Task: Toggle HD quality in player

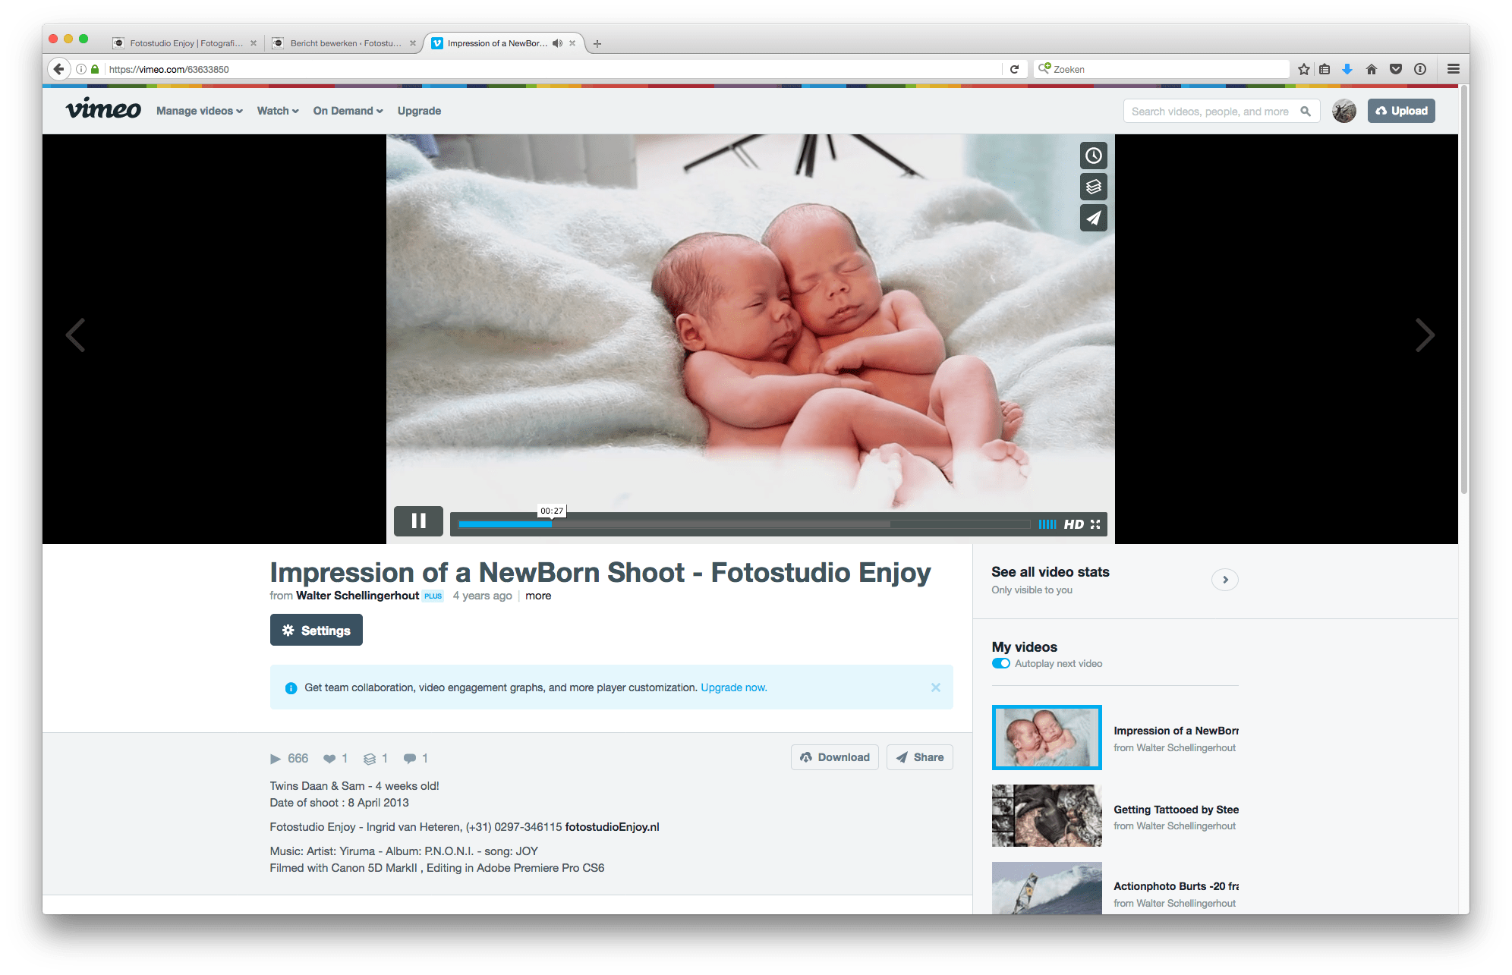Action: 1073,524
